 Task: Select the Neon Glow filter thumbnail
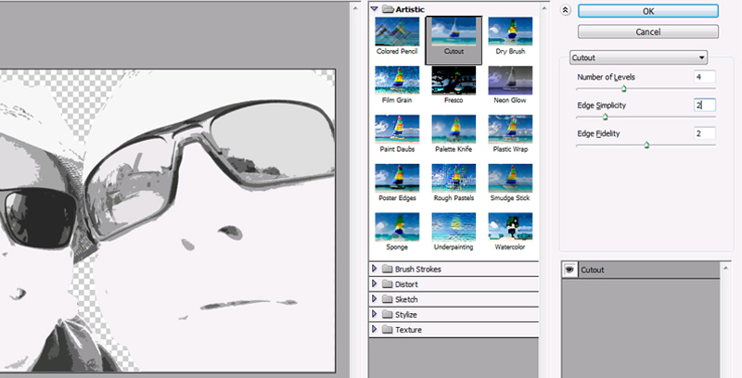point(510,81)
